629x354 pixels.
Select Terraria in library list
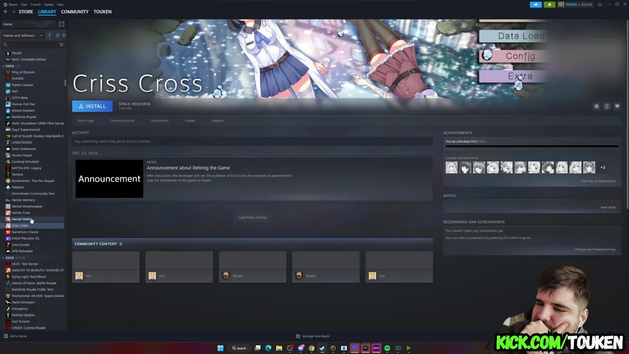(17, 175)
